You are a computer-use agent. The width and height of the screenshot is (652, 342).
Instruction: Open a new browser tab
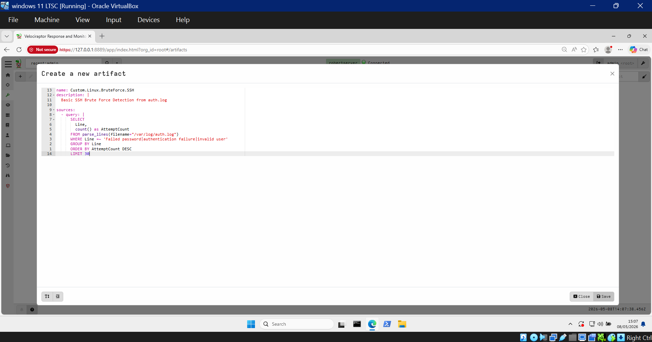point(102,36)
